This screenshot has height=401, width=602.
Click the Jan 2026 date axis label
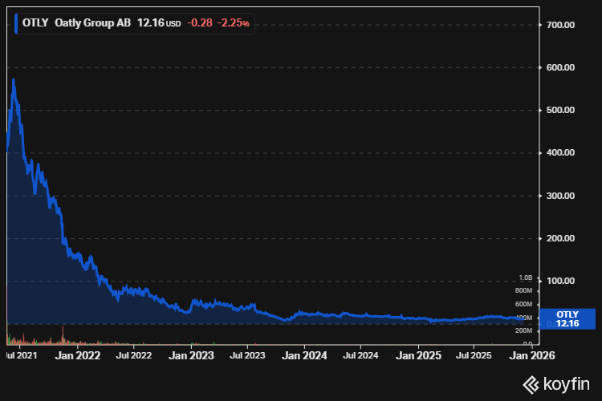pyautogui.click(x=532, y=354)
